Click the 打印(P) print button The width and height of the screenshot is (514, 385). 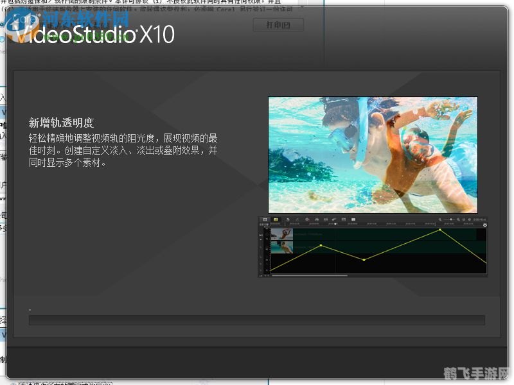[277, 25]
